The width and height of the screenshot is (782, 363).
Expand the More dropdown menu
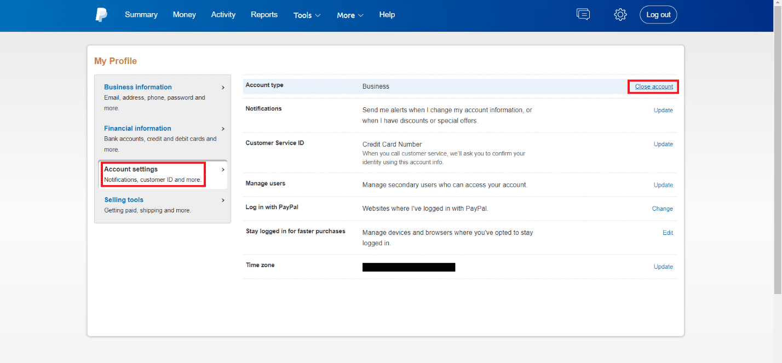pos(350,15)
